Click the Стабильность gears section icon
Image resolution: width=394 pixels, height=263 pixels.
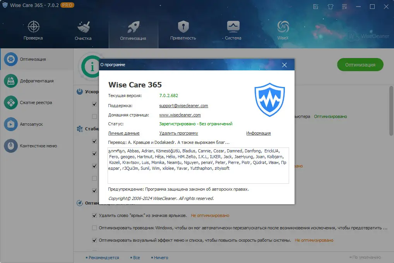(x=80, y=129)
